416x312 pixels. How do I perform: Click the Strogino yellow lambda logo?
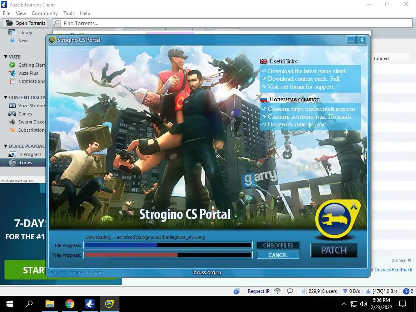point(337,219)
